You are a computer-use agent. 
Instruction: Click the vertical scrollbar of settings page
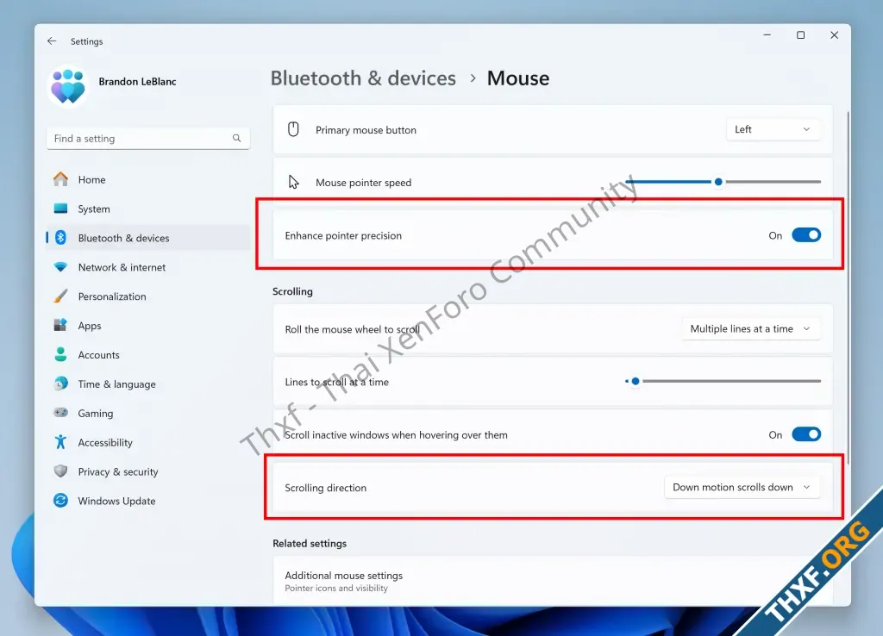(847, 287)
